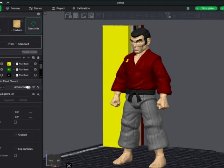The image size is (224, 168).
Task: Switch to the Preview tab
Action: 13,8
